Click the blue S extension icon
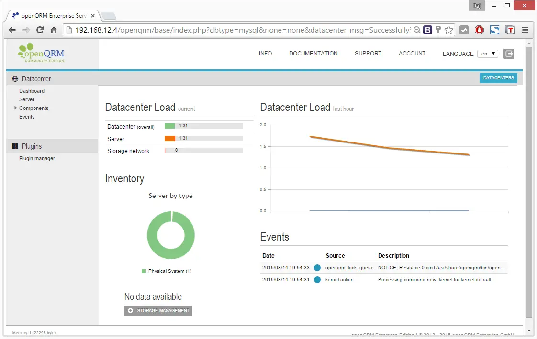 click(494, 30)
